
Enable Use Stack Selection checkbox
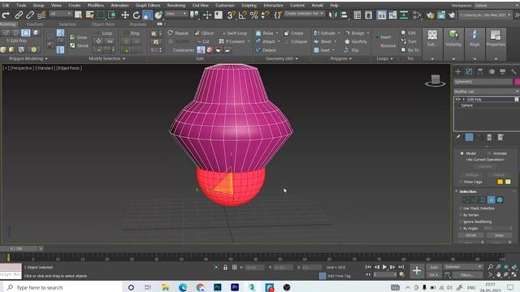pyautogui.click(x=461, y=208)
